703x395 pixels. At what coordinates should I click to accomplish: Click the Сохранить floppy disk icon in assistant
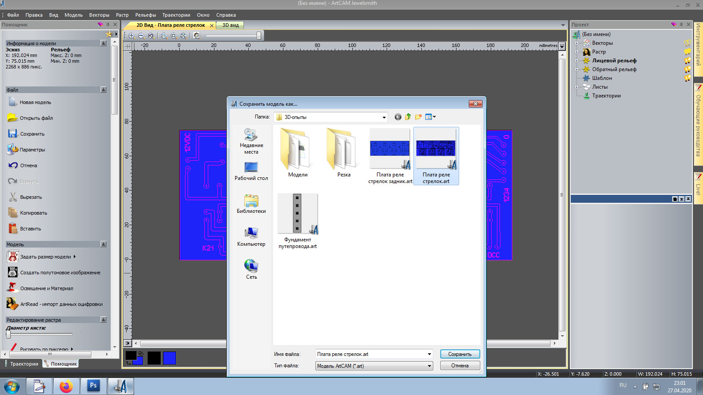pos(12,133)
